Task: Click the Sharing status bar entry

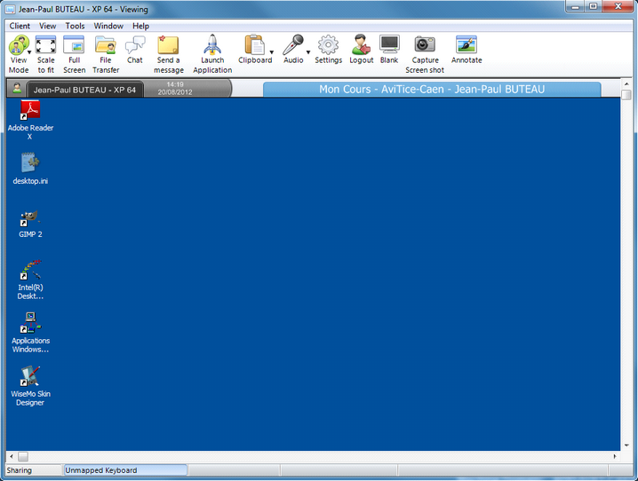Action: (x=34, y=470)
